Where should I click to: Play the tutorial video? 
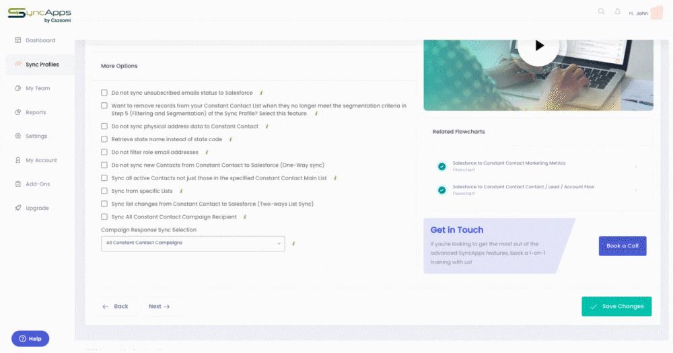tap(538, 46)
